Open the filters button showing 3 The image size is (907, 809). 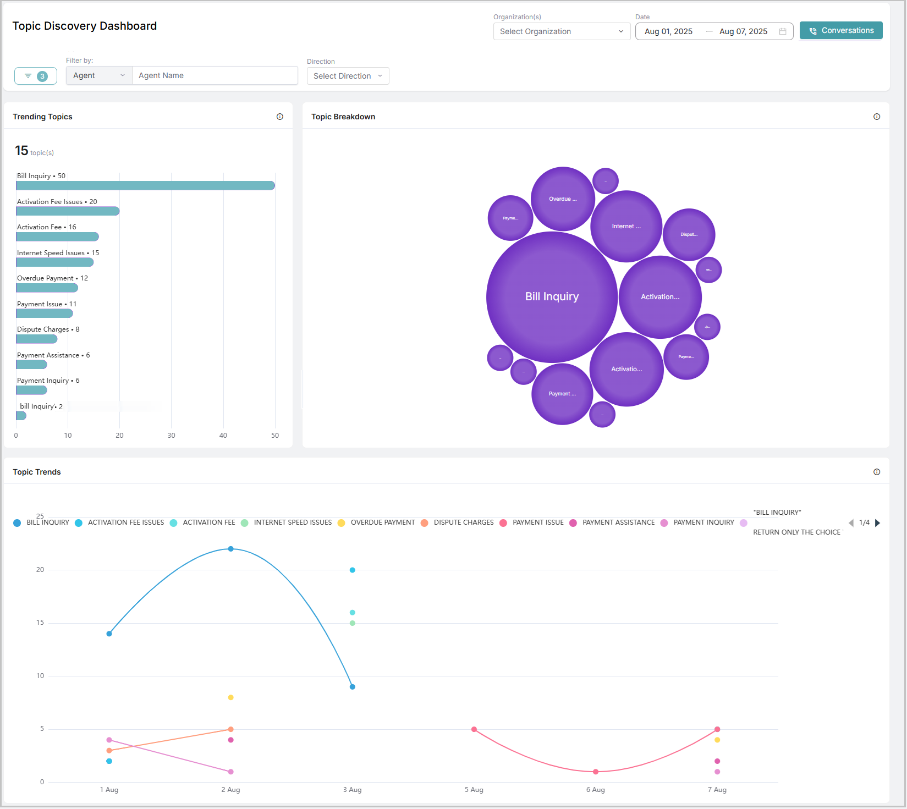pos(36,76)
